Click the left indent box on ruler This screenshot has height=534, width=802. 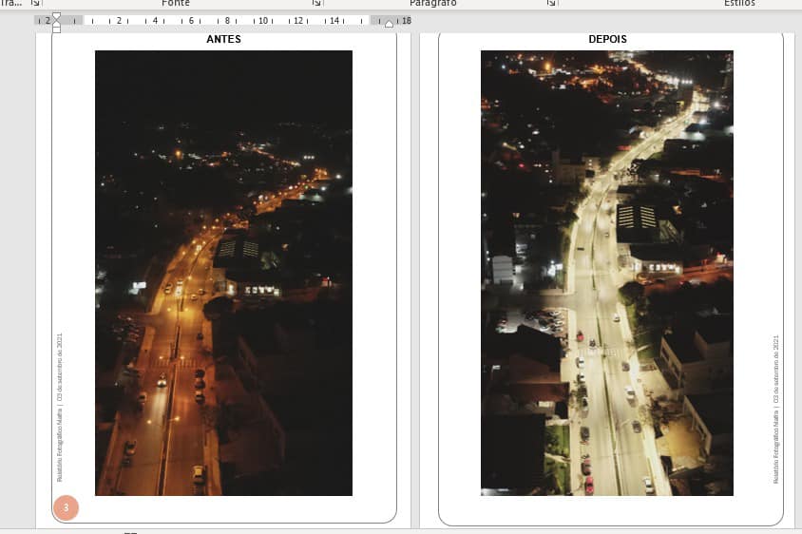coord(56,29)
